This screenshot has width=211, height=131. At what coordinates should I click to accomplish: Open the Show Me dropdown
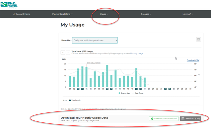[x=95, y=40]
